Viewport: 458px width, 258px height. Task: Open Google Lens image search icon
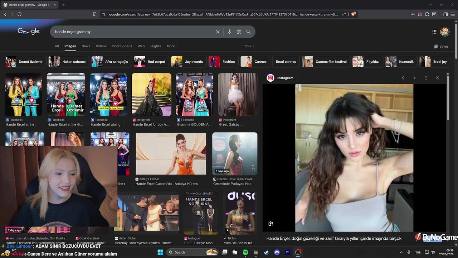click(239, 32)
